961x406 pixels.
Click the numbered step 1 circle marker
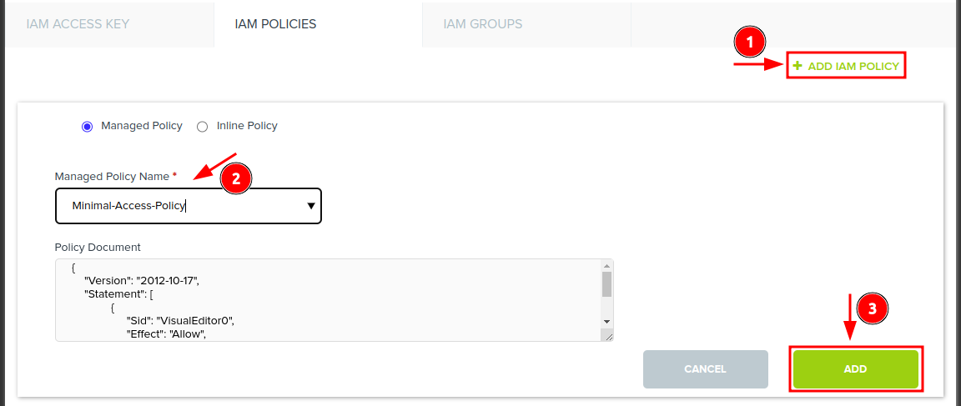pos(749,42)
